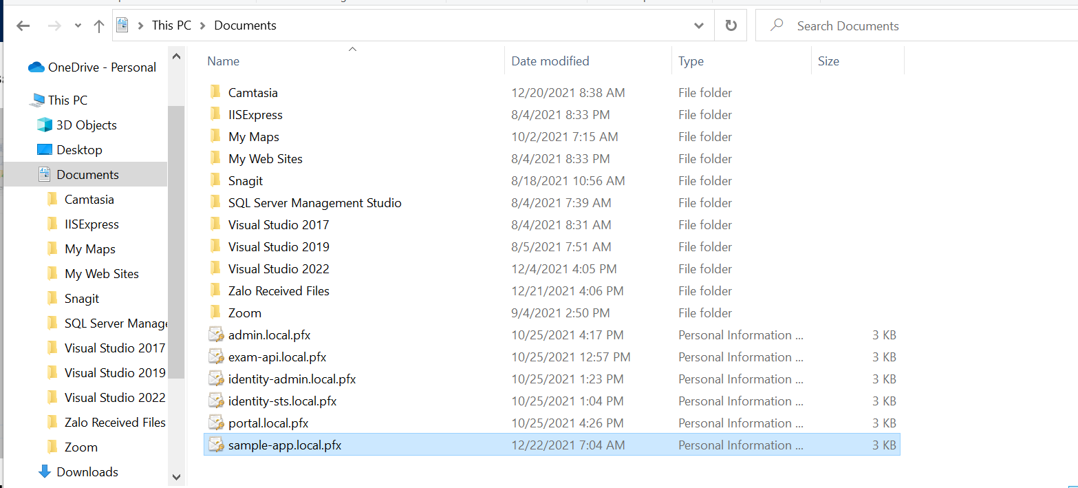Viewport: 1078px width, 488px height.
Task: Sort files by Type column header
Action: point(691,61)
